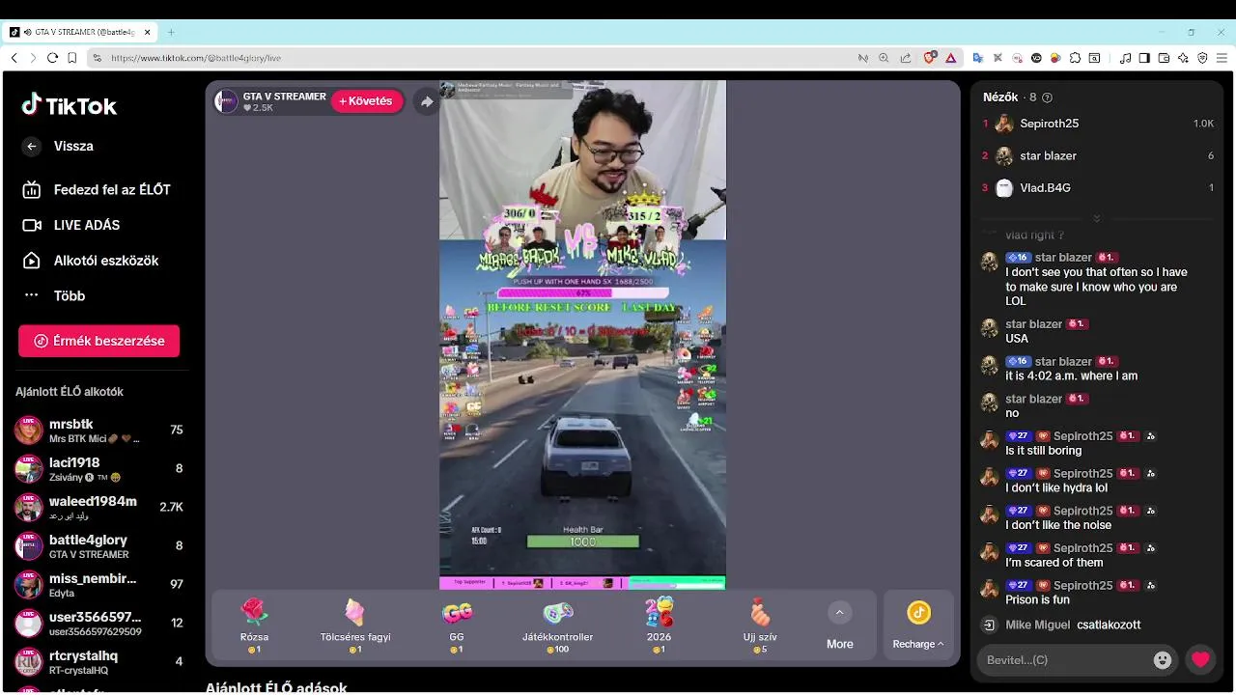
Task: Open laci1918 live stream
Action: coord(98,469)
